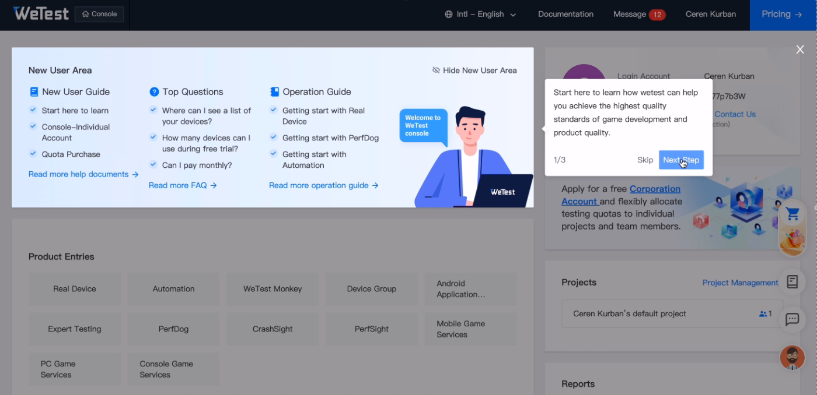
Task: Click the members icon in default project row
Action: pyautogui.click(x=762, y=313)
